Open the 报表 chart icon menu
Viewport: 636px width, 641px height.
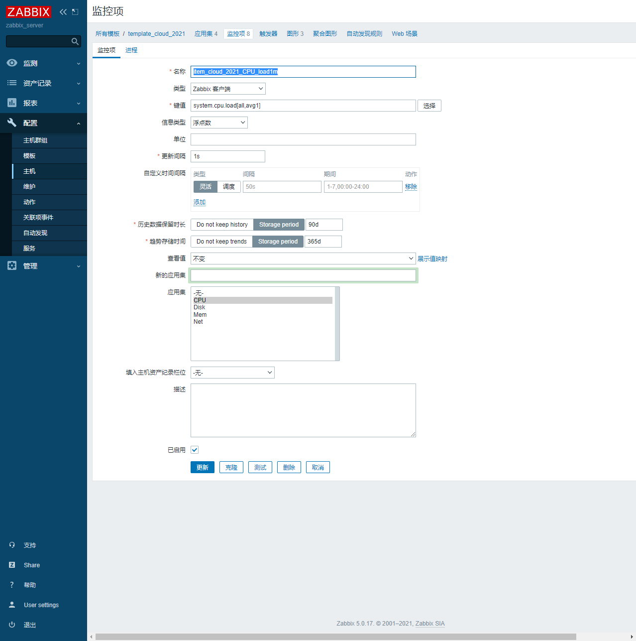click(x=12, y=103)
